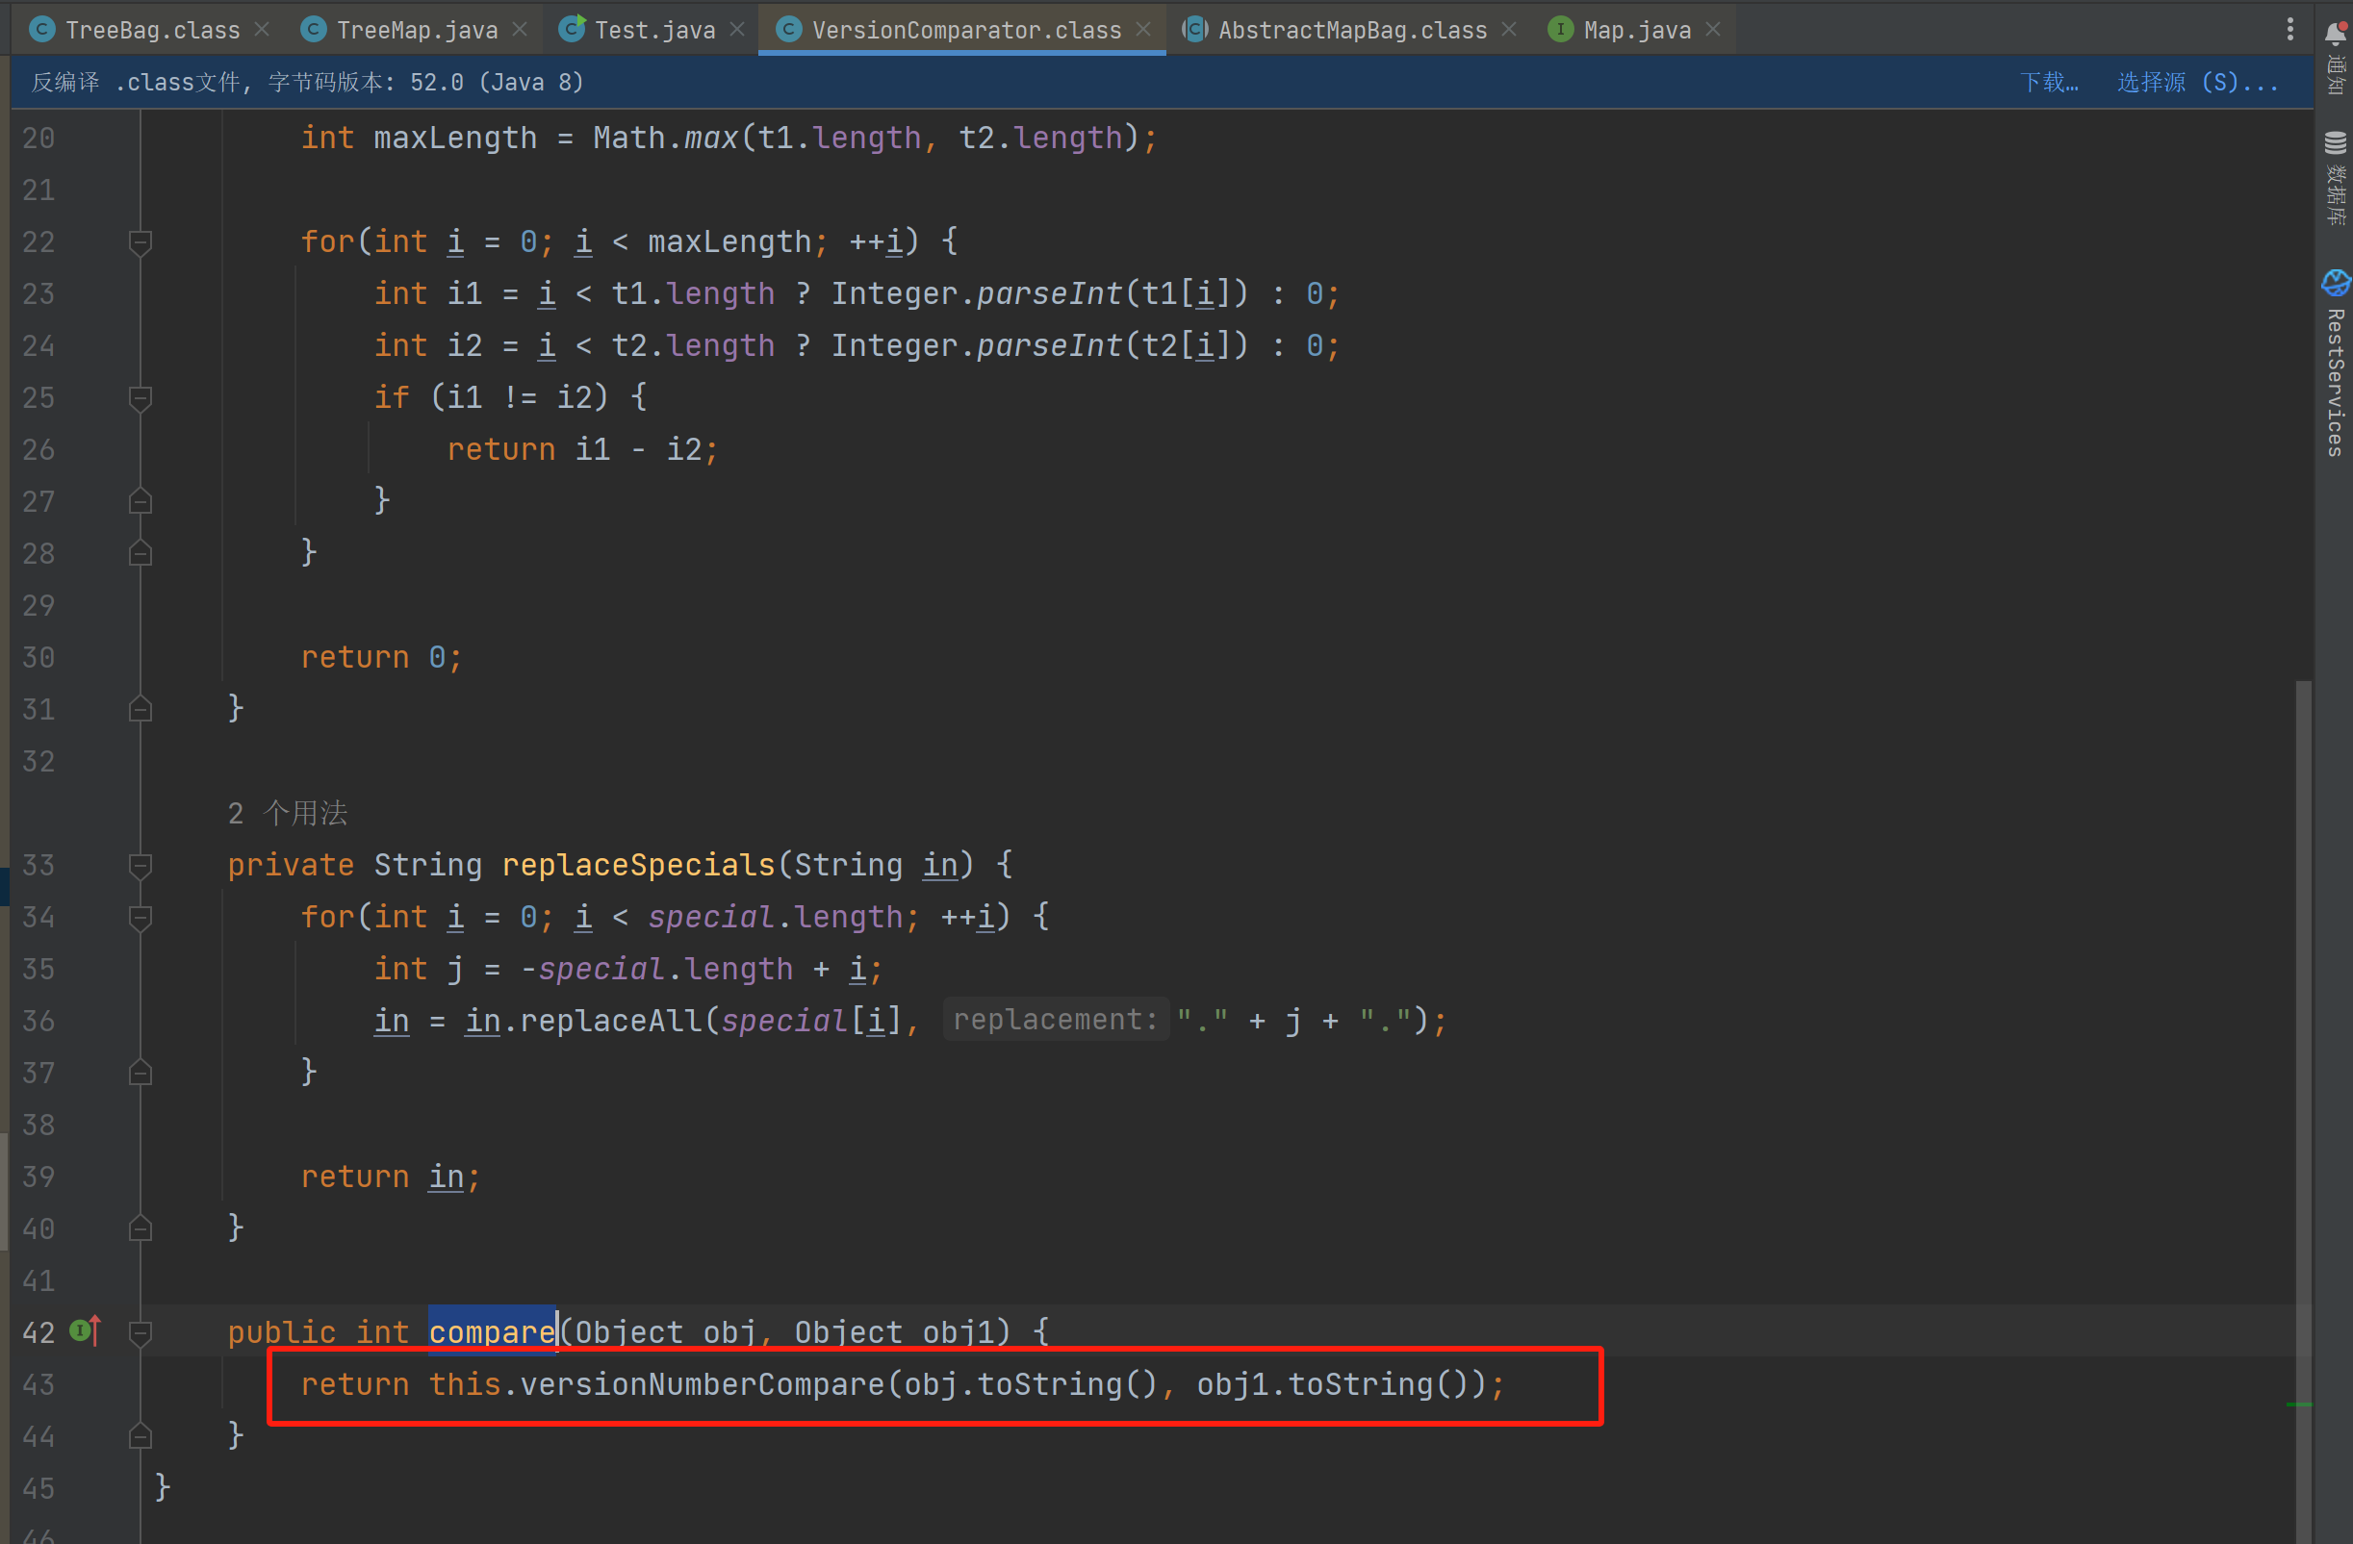Screen dimensions: 2353x1544
Task: Collapse the compare method fold at line 42
Action: [x=141, y=1332]
